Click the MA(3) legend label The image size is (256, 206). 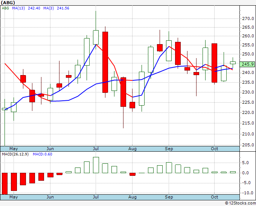49,8
